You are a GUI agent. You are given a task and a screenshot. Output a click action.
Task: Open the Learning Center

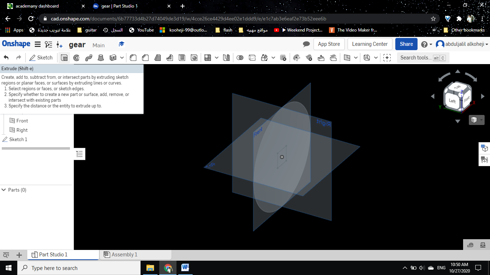369,44
